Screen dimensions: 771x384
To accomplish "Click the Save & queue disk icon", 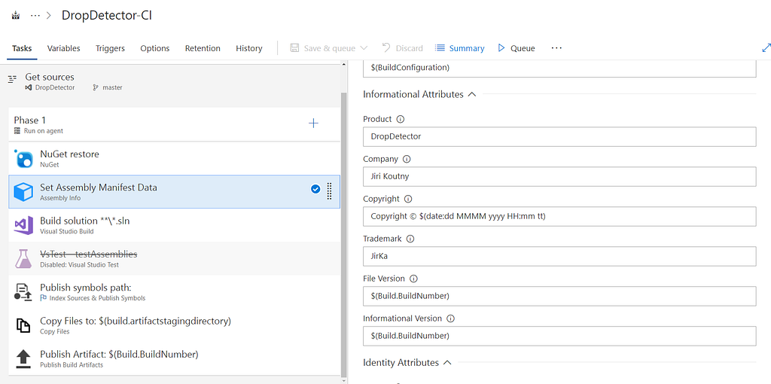I will tap(294, 48).
